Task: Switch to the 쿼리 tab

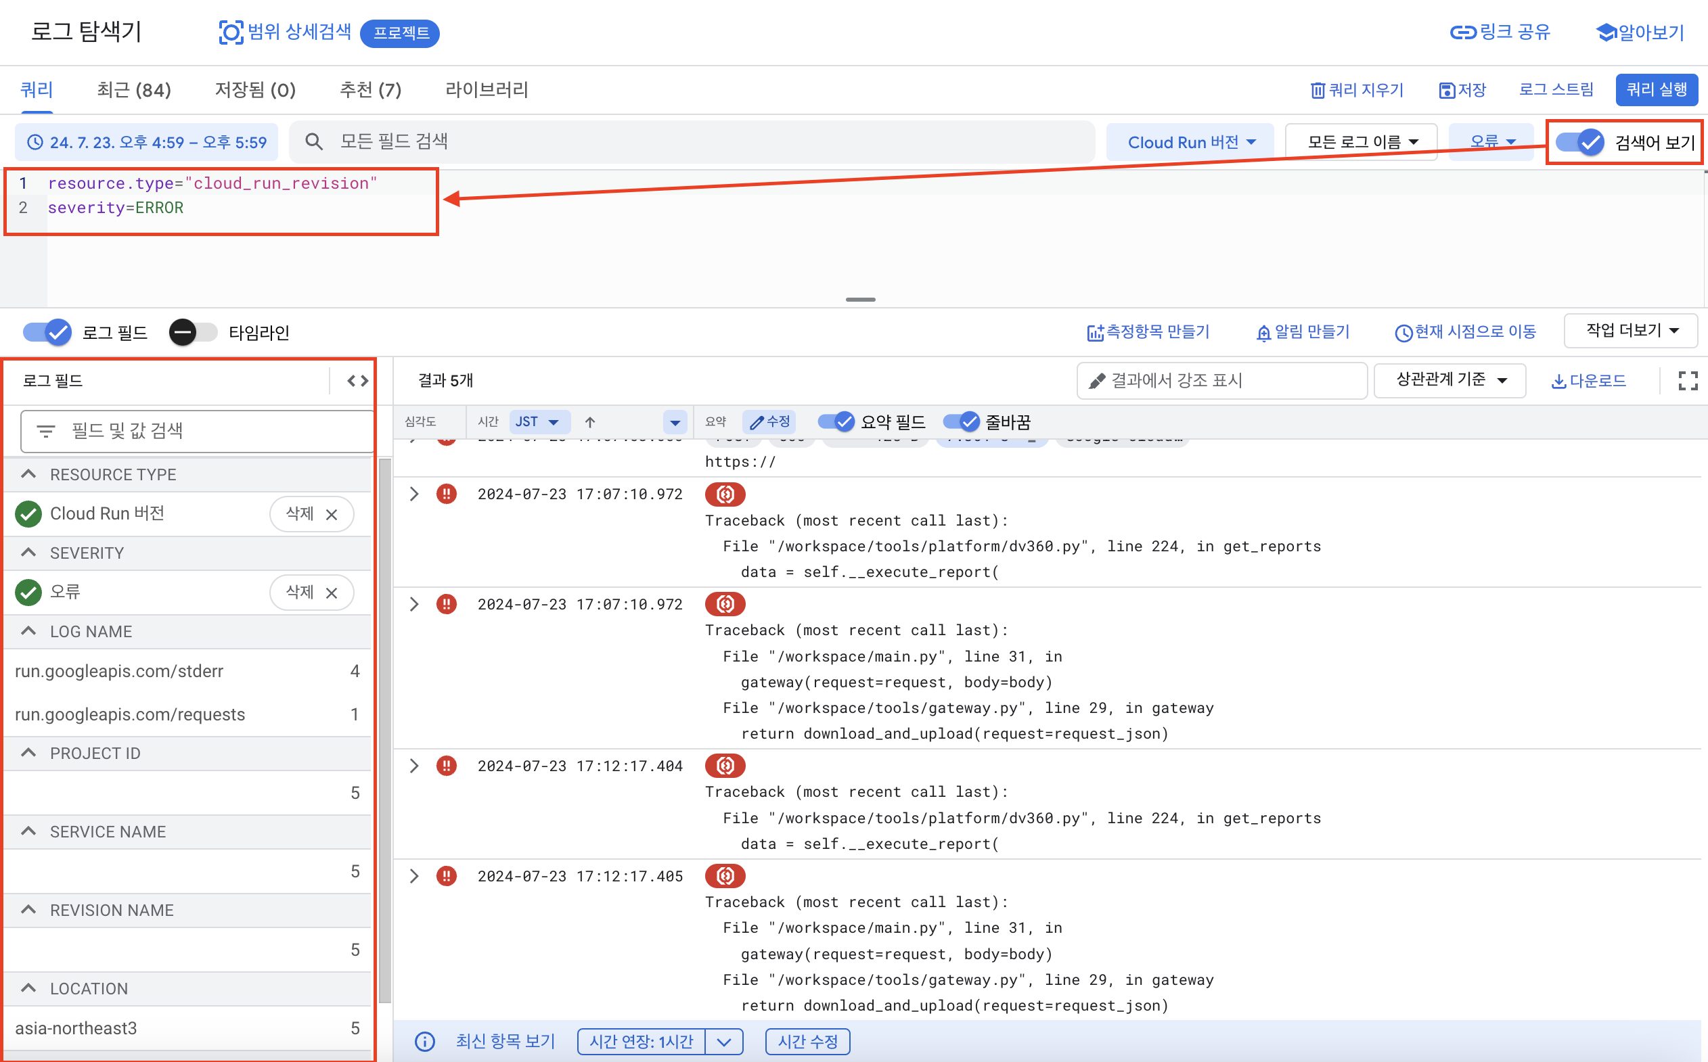Action: click(37, 90)
